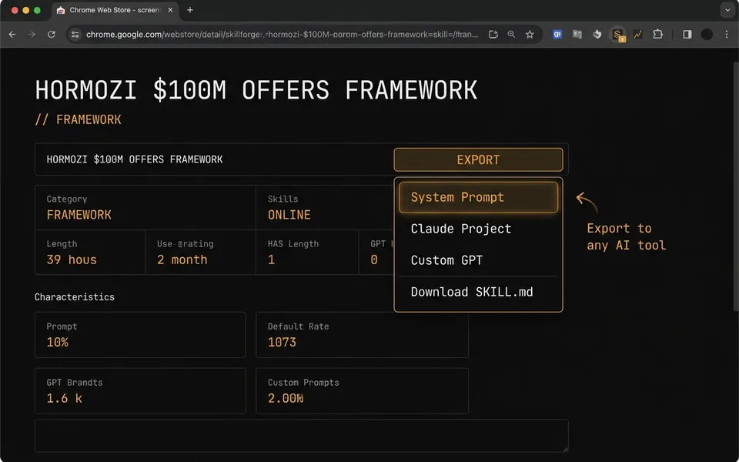Open the blue square extension icon
Image resolution: width=739 pixels, height=462 pixels.
coord(557,35)
